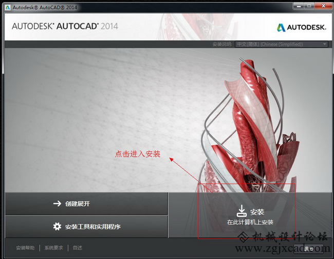Minimize the AutoCAD 2014 installer window
The image size is (334, 259).
[x=299, y=6]
